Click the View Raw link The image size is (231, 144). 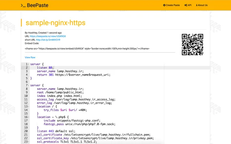tap(30, 58)
